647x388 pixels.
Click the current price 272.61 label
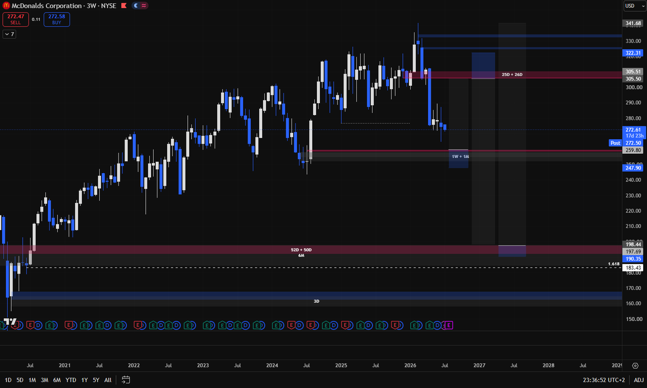pos(632,130)
